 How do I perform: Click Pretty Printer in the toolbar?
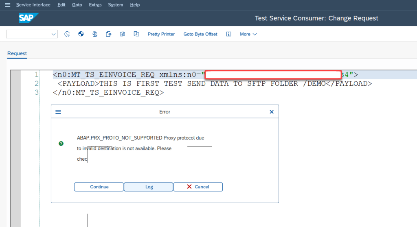click(x=161, y=34)
